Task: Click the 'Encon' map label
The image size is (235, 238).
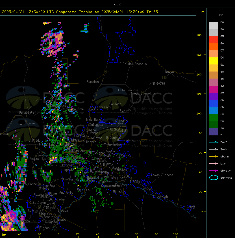Action: (x=169, y=72)
